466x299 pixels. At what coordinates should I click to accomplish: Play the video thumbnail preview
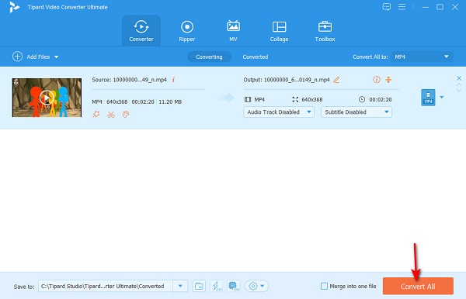(47, 98)
